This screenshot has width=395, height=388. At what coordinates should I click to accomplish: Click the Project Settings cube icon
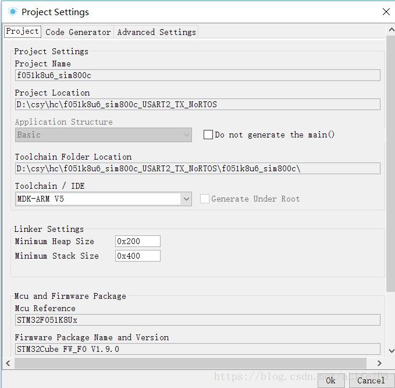coord(12,12)
